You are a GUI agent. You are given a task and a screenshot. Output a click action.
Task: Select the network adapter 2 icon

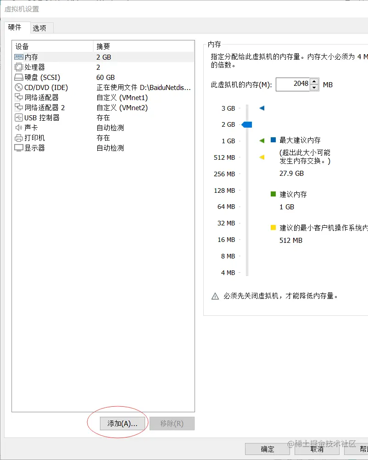(x=18, y=108)
